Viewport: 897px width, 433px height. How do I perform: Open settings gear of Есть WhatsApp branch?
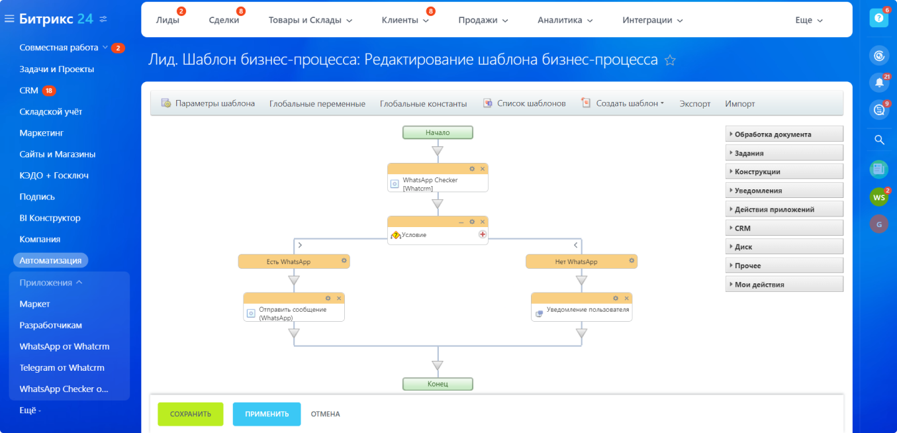[x=344, y=261]
